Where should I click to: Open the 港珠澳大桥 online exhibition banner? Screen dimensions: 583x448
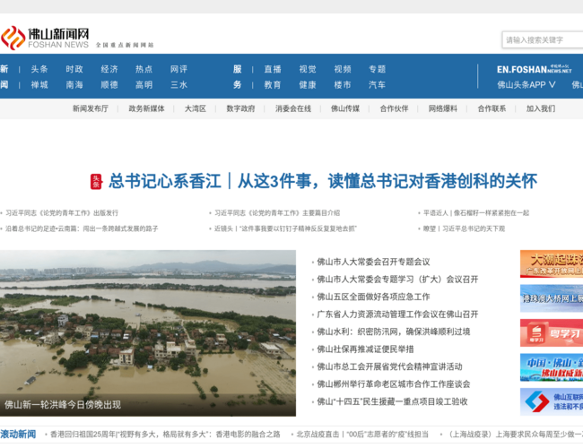551,298
